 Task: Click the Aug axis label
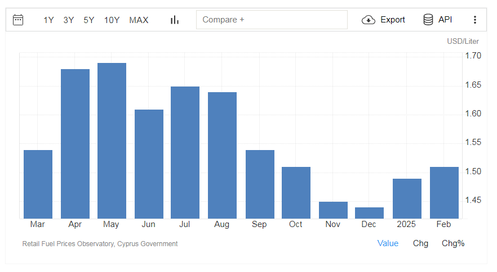(221, 225)
